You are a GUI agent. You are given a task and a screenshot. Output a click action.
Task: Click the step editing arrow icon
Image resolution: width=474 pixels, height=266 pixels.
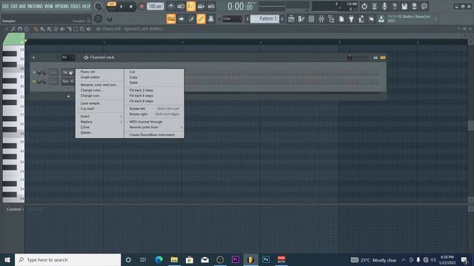click(181, 19)
